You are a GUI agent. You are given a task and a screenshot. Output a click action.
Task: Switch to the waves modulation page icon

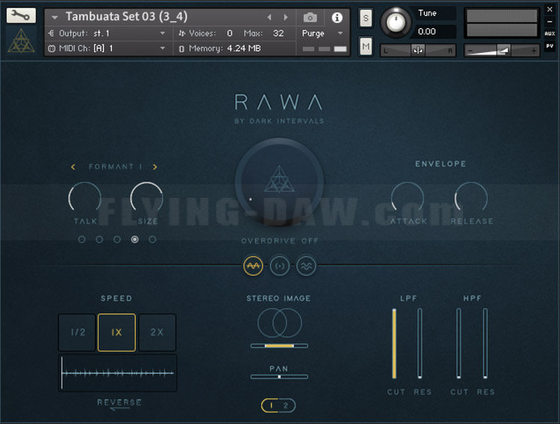pyautogui.click(x=306, y=266)
